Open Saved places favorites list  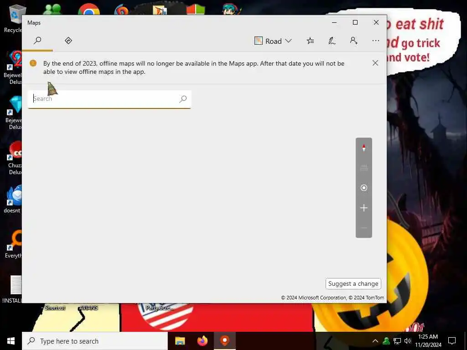[x=310, y=41]
